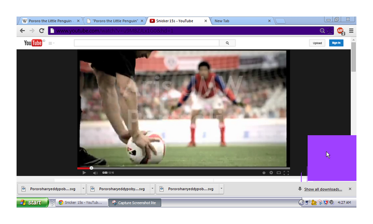Expand hidden system tray icons arrow
Viewport: 373px width, 224px height.
[x=301, y=202]
